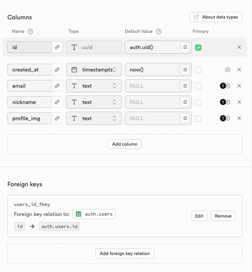
Task: Open default value suggestions for id column
Action: [185, 47]
